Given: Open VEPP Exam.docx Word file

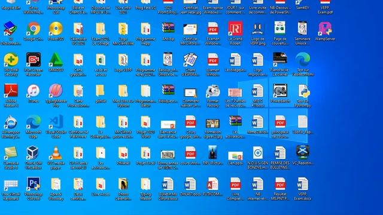Looking at the screenshot, I should [x=303, y=184].
